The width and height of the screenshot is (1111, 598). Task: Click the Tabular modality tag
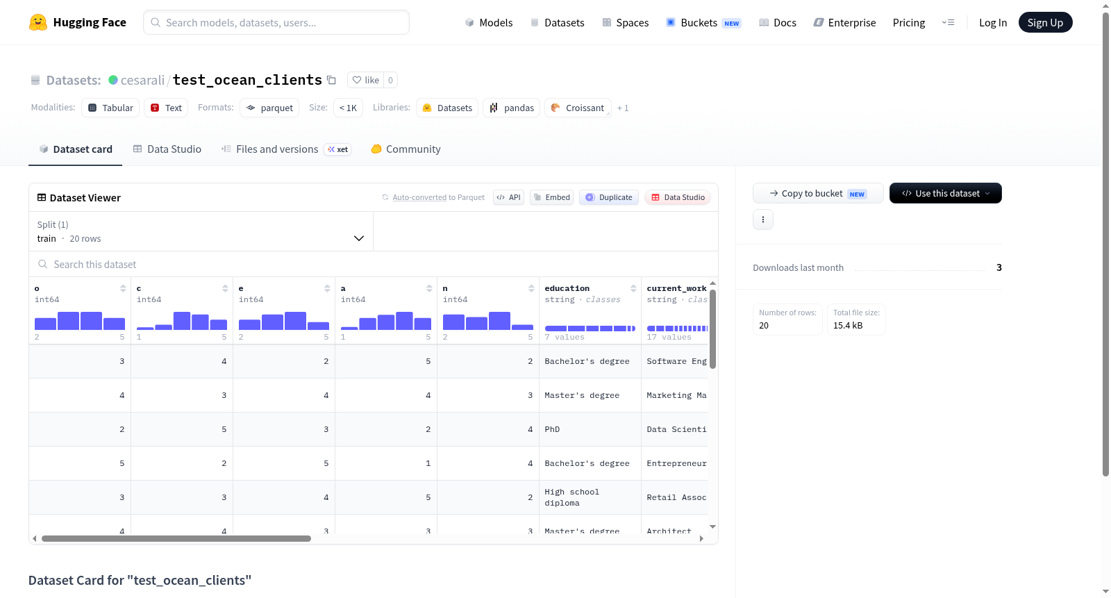pos(111,108)
